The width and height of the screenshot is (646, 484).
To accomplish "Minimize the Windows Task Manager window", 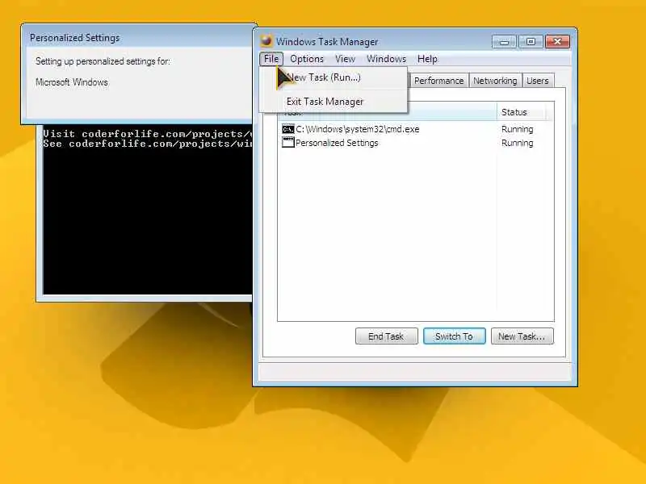I will [504, 42].
